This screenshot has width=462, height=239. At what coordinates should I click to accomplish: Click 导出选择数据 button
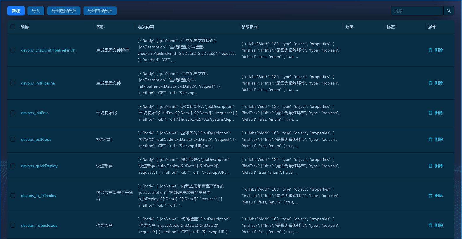(x=64, y=11)
